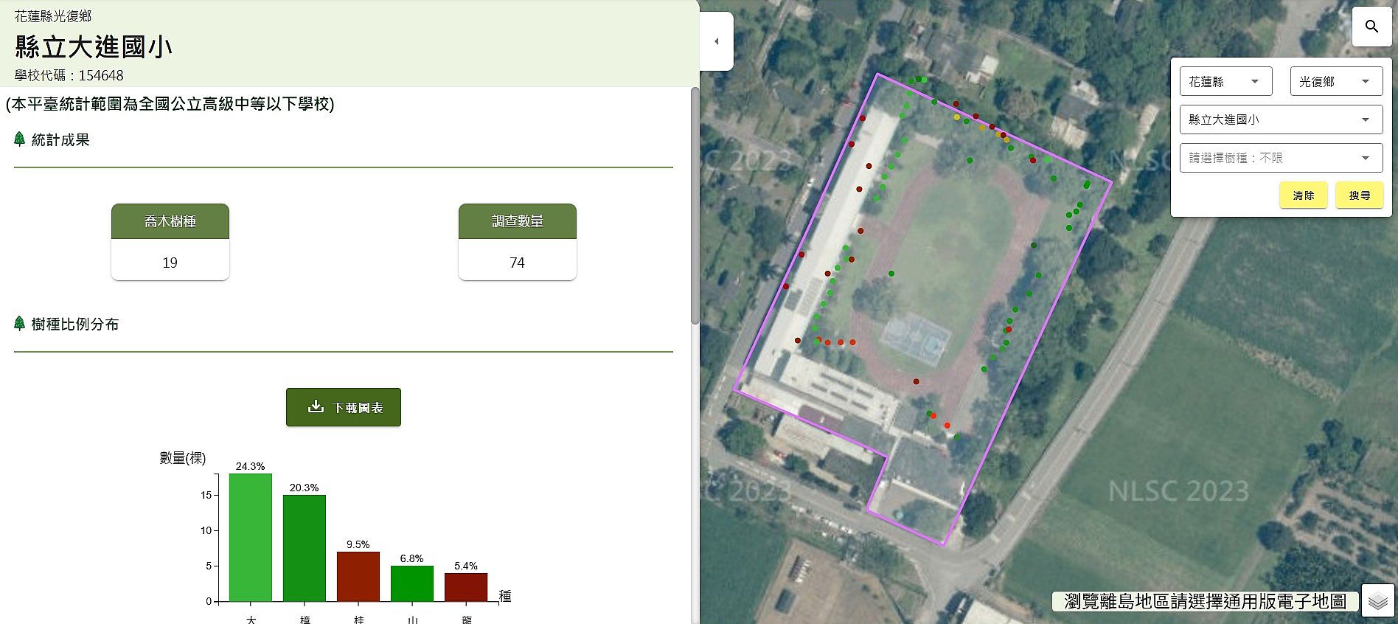Select the 喬木樹種 count card

point(170,242)
